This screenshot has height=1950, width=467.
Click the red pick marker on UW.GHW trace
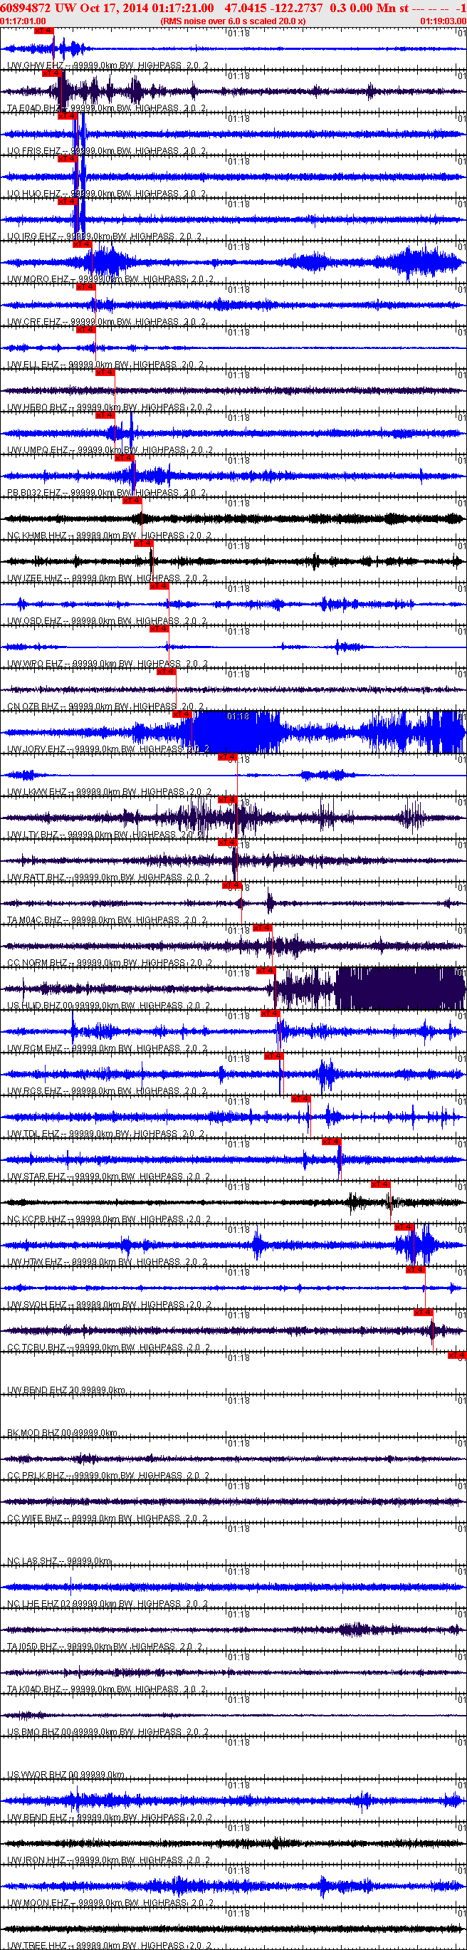pyautogui.click(x=44, y=31)
